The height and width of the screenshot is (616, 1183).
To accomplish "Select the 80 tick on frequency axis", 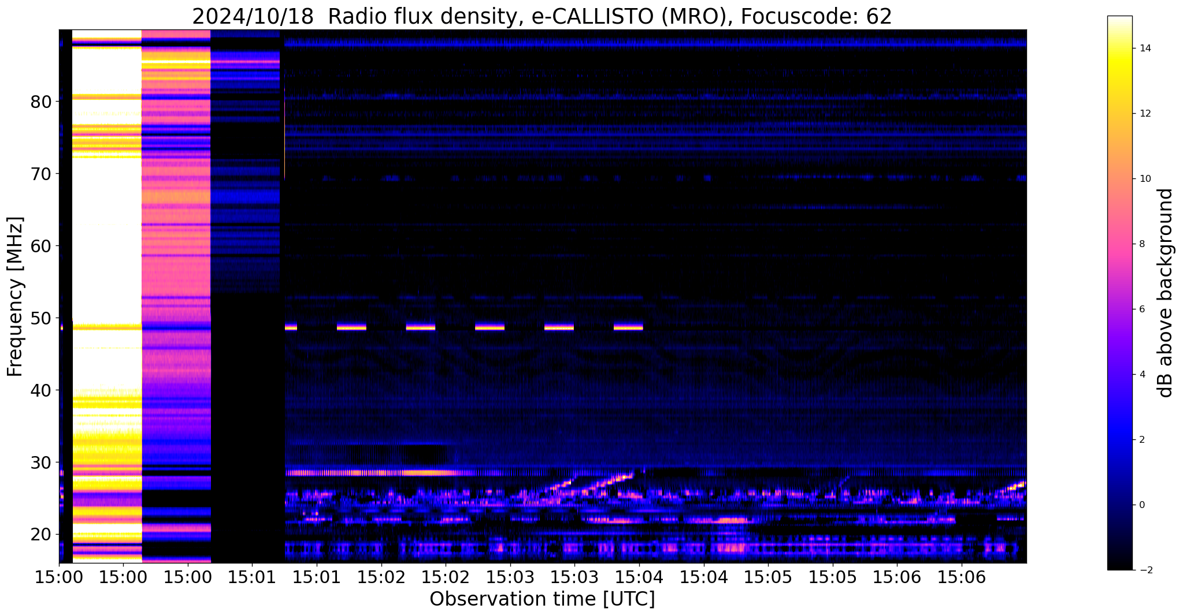I will click(41, 102).
